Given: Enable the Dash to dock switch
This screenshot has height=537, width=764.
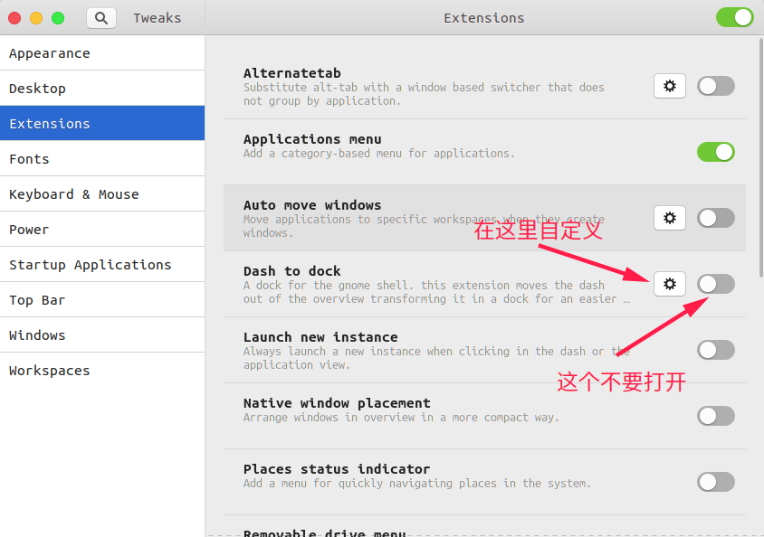Looking at the screenshot, I should click(x=716, y=284).
